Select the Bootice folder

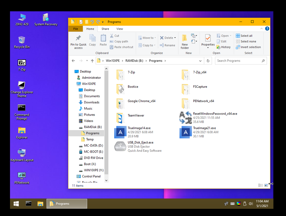(127, 89)
